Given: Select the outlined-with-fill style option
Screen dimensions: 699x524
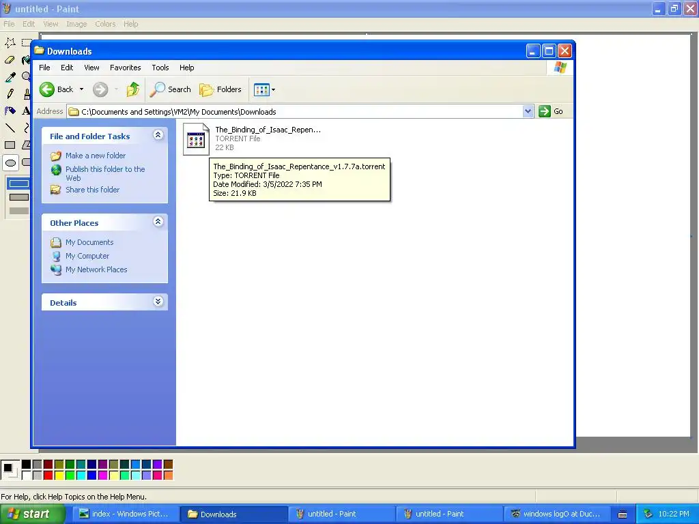Looking at the screenshot, I should point(19,197).
